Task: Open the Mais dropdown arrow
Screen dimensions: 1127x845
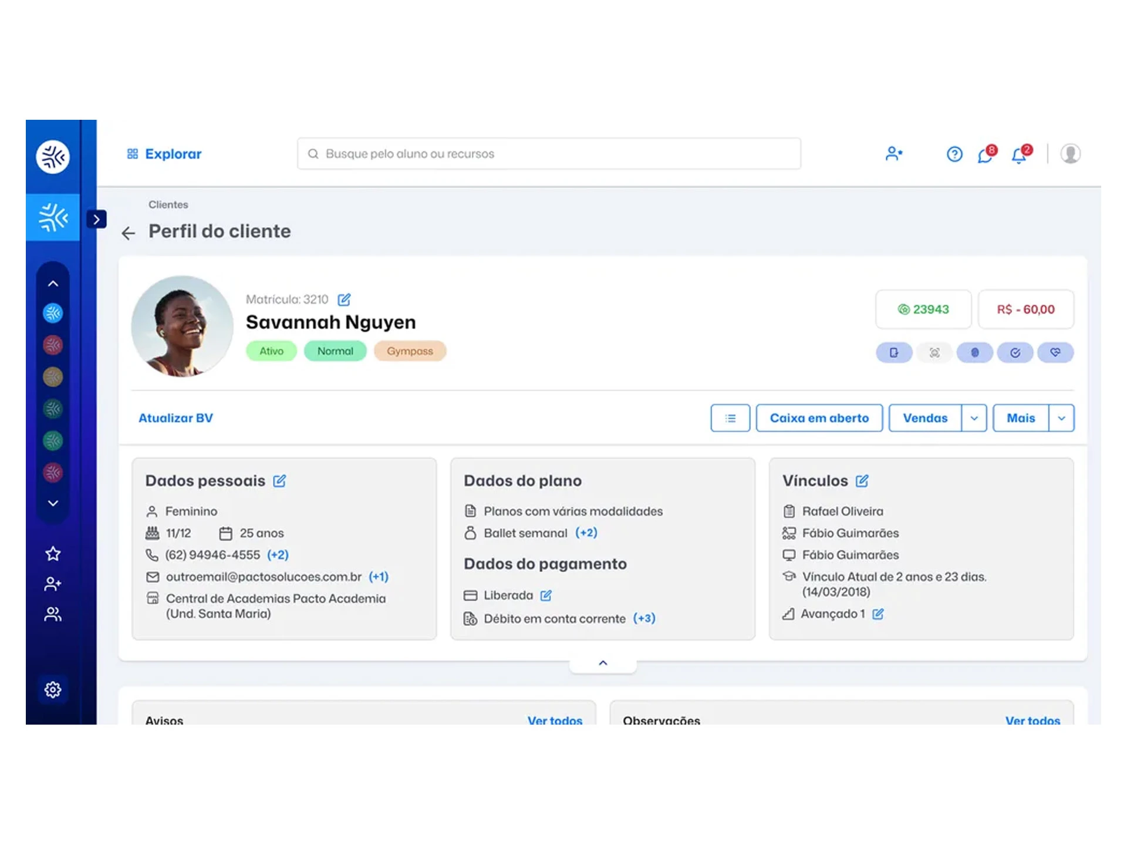Action: point(1061,418)
